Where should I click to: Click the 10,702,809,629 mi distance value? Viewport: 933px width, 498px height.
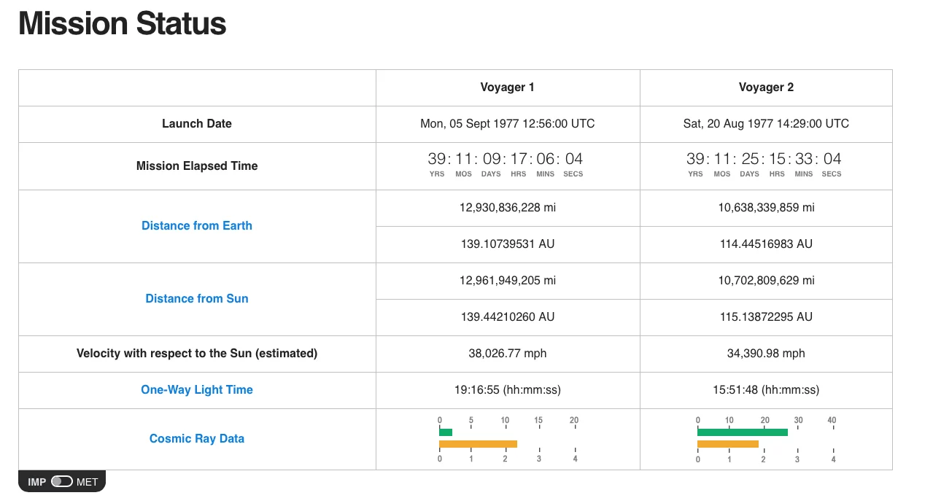(x=766, y=281)
